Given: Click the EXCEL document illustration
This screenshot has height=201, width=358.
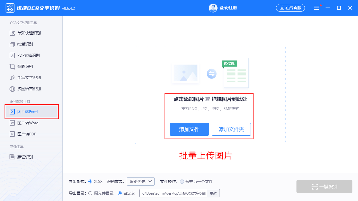Looking at the screenshot, I should pyautogui.click(x=235, y=73).
